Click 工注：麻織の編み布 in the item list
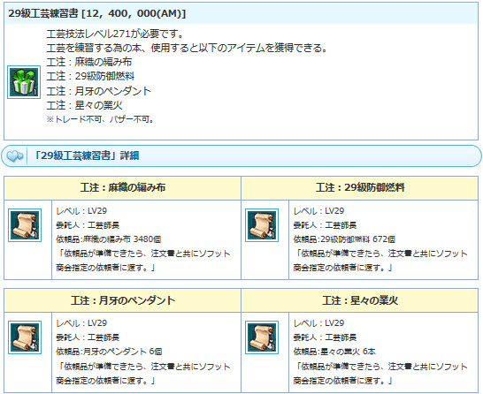This screenshot has height=394, width=483. [x=89, y=62]
